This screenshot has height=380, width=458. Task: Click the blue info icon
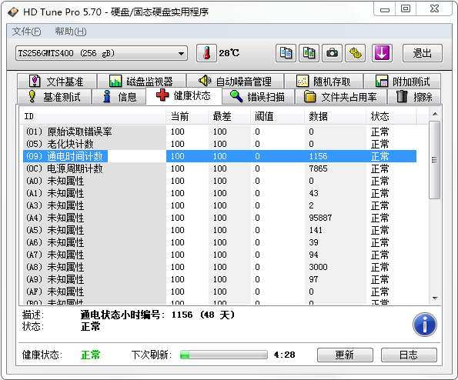425,325
